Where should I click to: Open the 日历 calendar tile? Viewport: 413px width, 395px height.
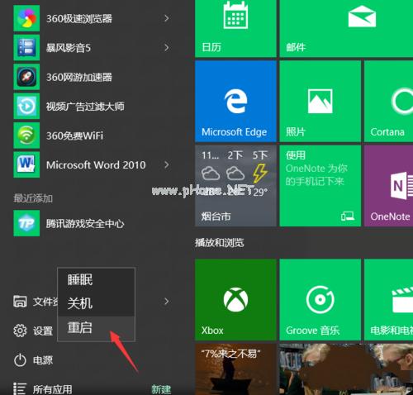click(235, 28)
